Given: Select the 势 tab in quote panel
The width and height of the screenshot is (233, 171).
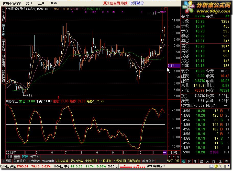Looking at the screenshot, I should tap(208, 161).
